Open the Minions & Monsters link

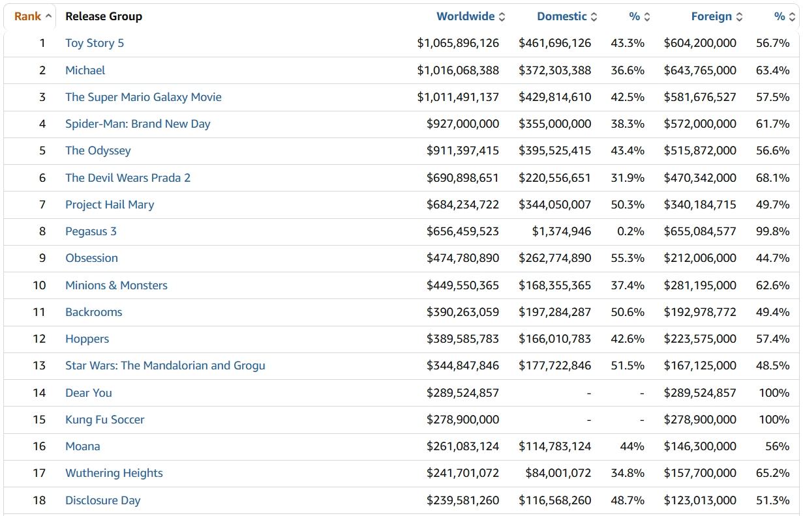[116, 285]
